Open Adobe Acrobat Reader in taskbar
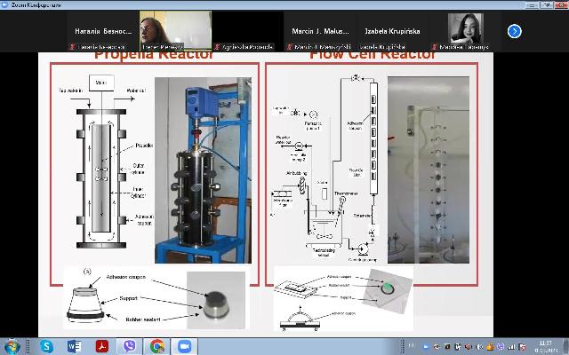 (x=101, y=346)
